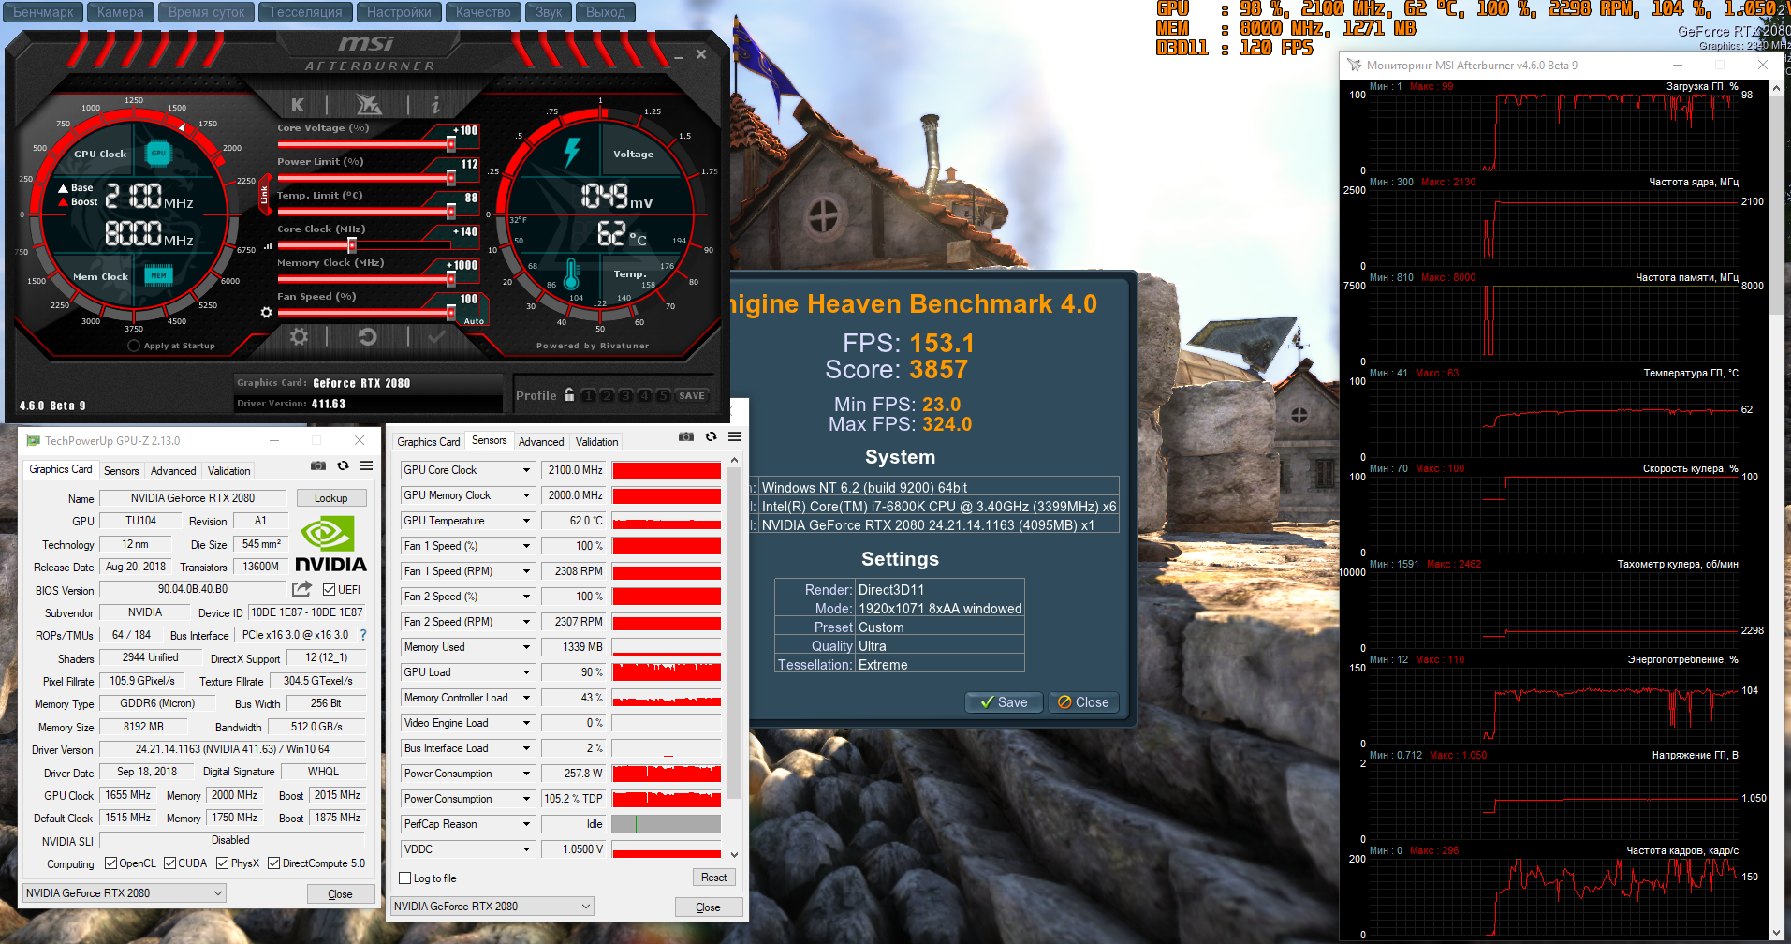Toggle the 'Apply at Startup' option
This screenshot has height=944, width=1791.
134,346
